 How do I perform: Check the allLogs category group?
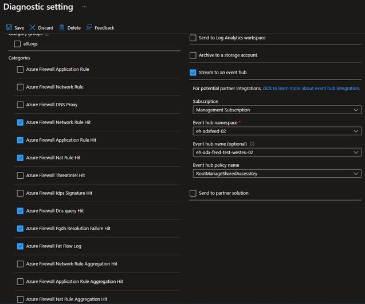(x=17, y=44)
